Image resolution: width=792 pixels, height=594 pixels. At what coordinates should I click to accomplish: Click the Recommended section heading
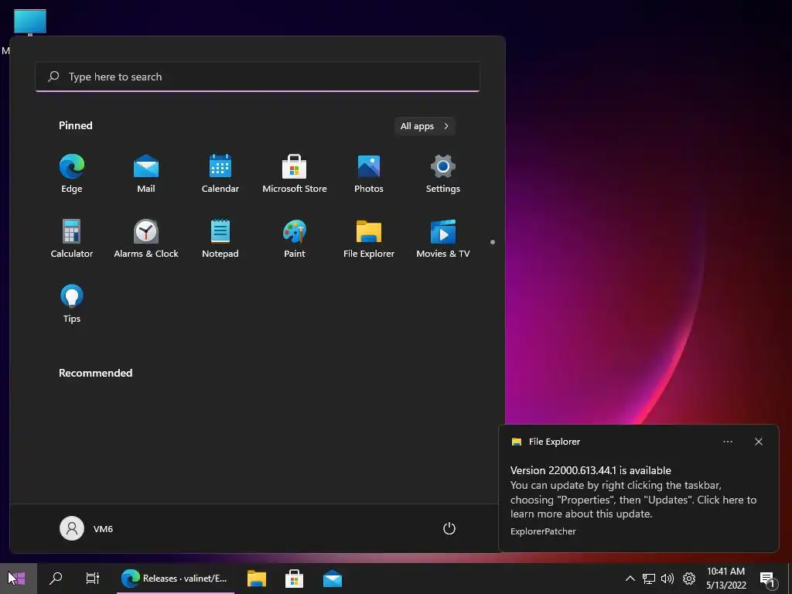(95, 373)
